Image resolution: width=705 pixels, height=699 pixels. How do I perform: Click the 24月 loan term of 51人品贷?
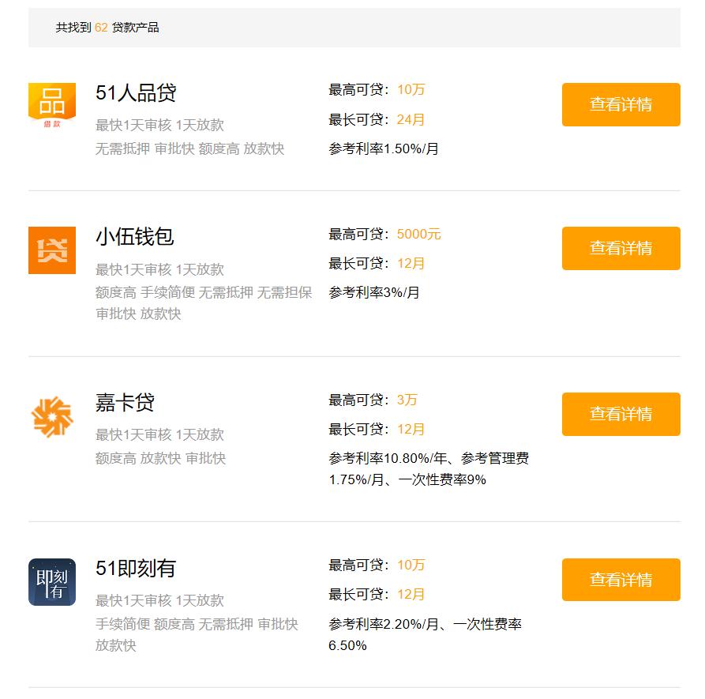pos(412,121)
